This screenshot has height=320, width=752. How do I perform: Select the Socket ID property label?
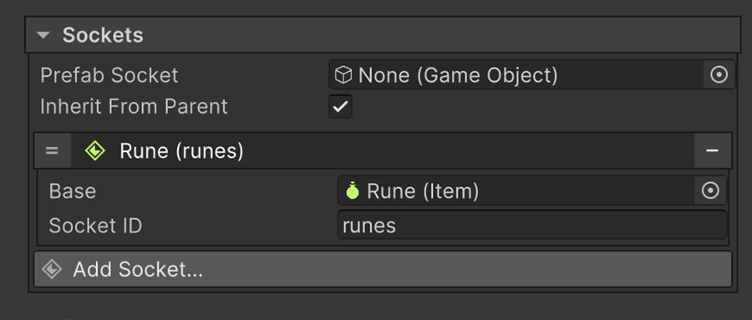click(x=95, y=226)
